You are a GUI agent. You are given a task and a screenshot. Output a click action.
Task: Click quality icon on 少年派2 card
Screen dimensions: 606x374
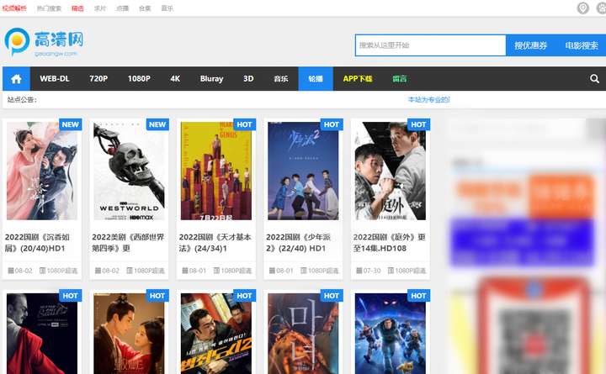point(304,271)
